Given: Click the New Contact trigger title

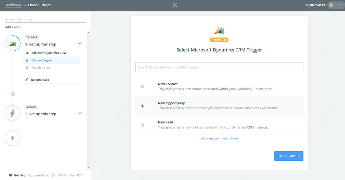Looking at the screenshot, I should tap(168, 84).
